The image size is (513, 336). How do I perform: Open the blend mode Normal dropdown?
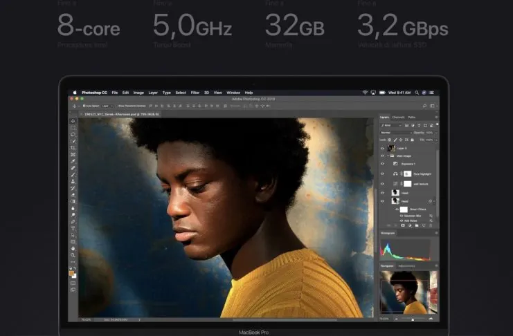point(394,132)
